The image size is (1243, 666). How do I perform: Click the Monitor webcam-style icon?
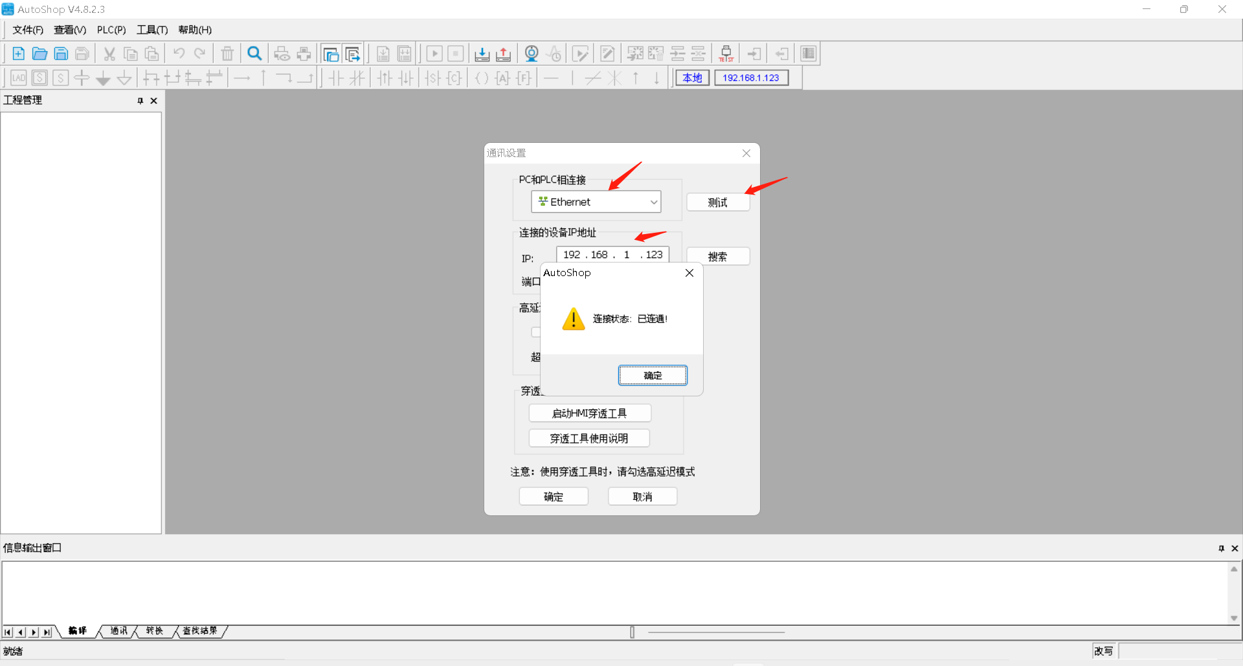(532, 54)
